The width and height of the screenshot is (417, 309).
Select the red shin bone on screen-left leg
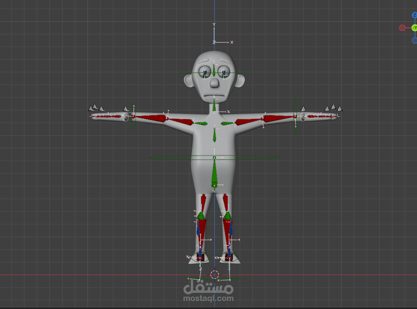(203, 231)
